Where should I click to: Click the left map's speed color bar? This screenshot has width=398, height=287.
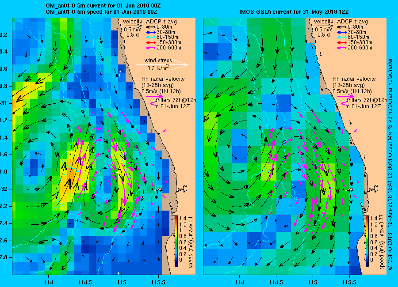click(x=176, y=241)
